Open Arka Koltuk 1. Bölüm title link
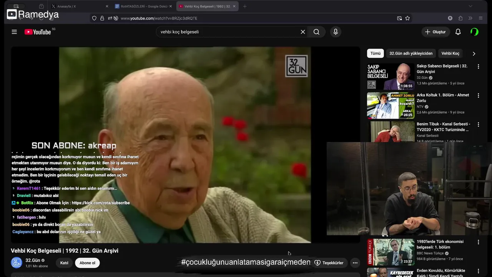This screenshot has width=492, height=277. point(443,98)
